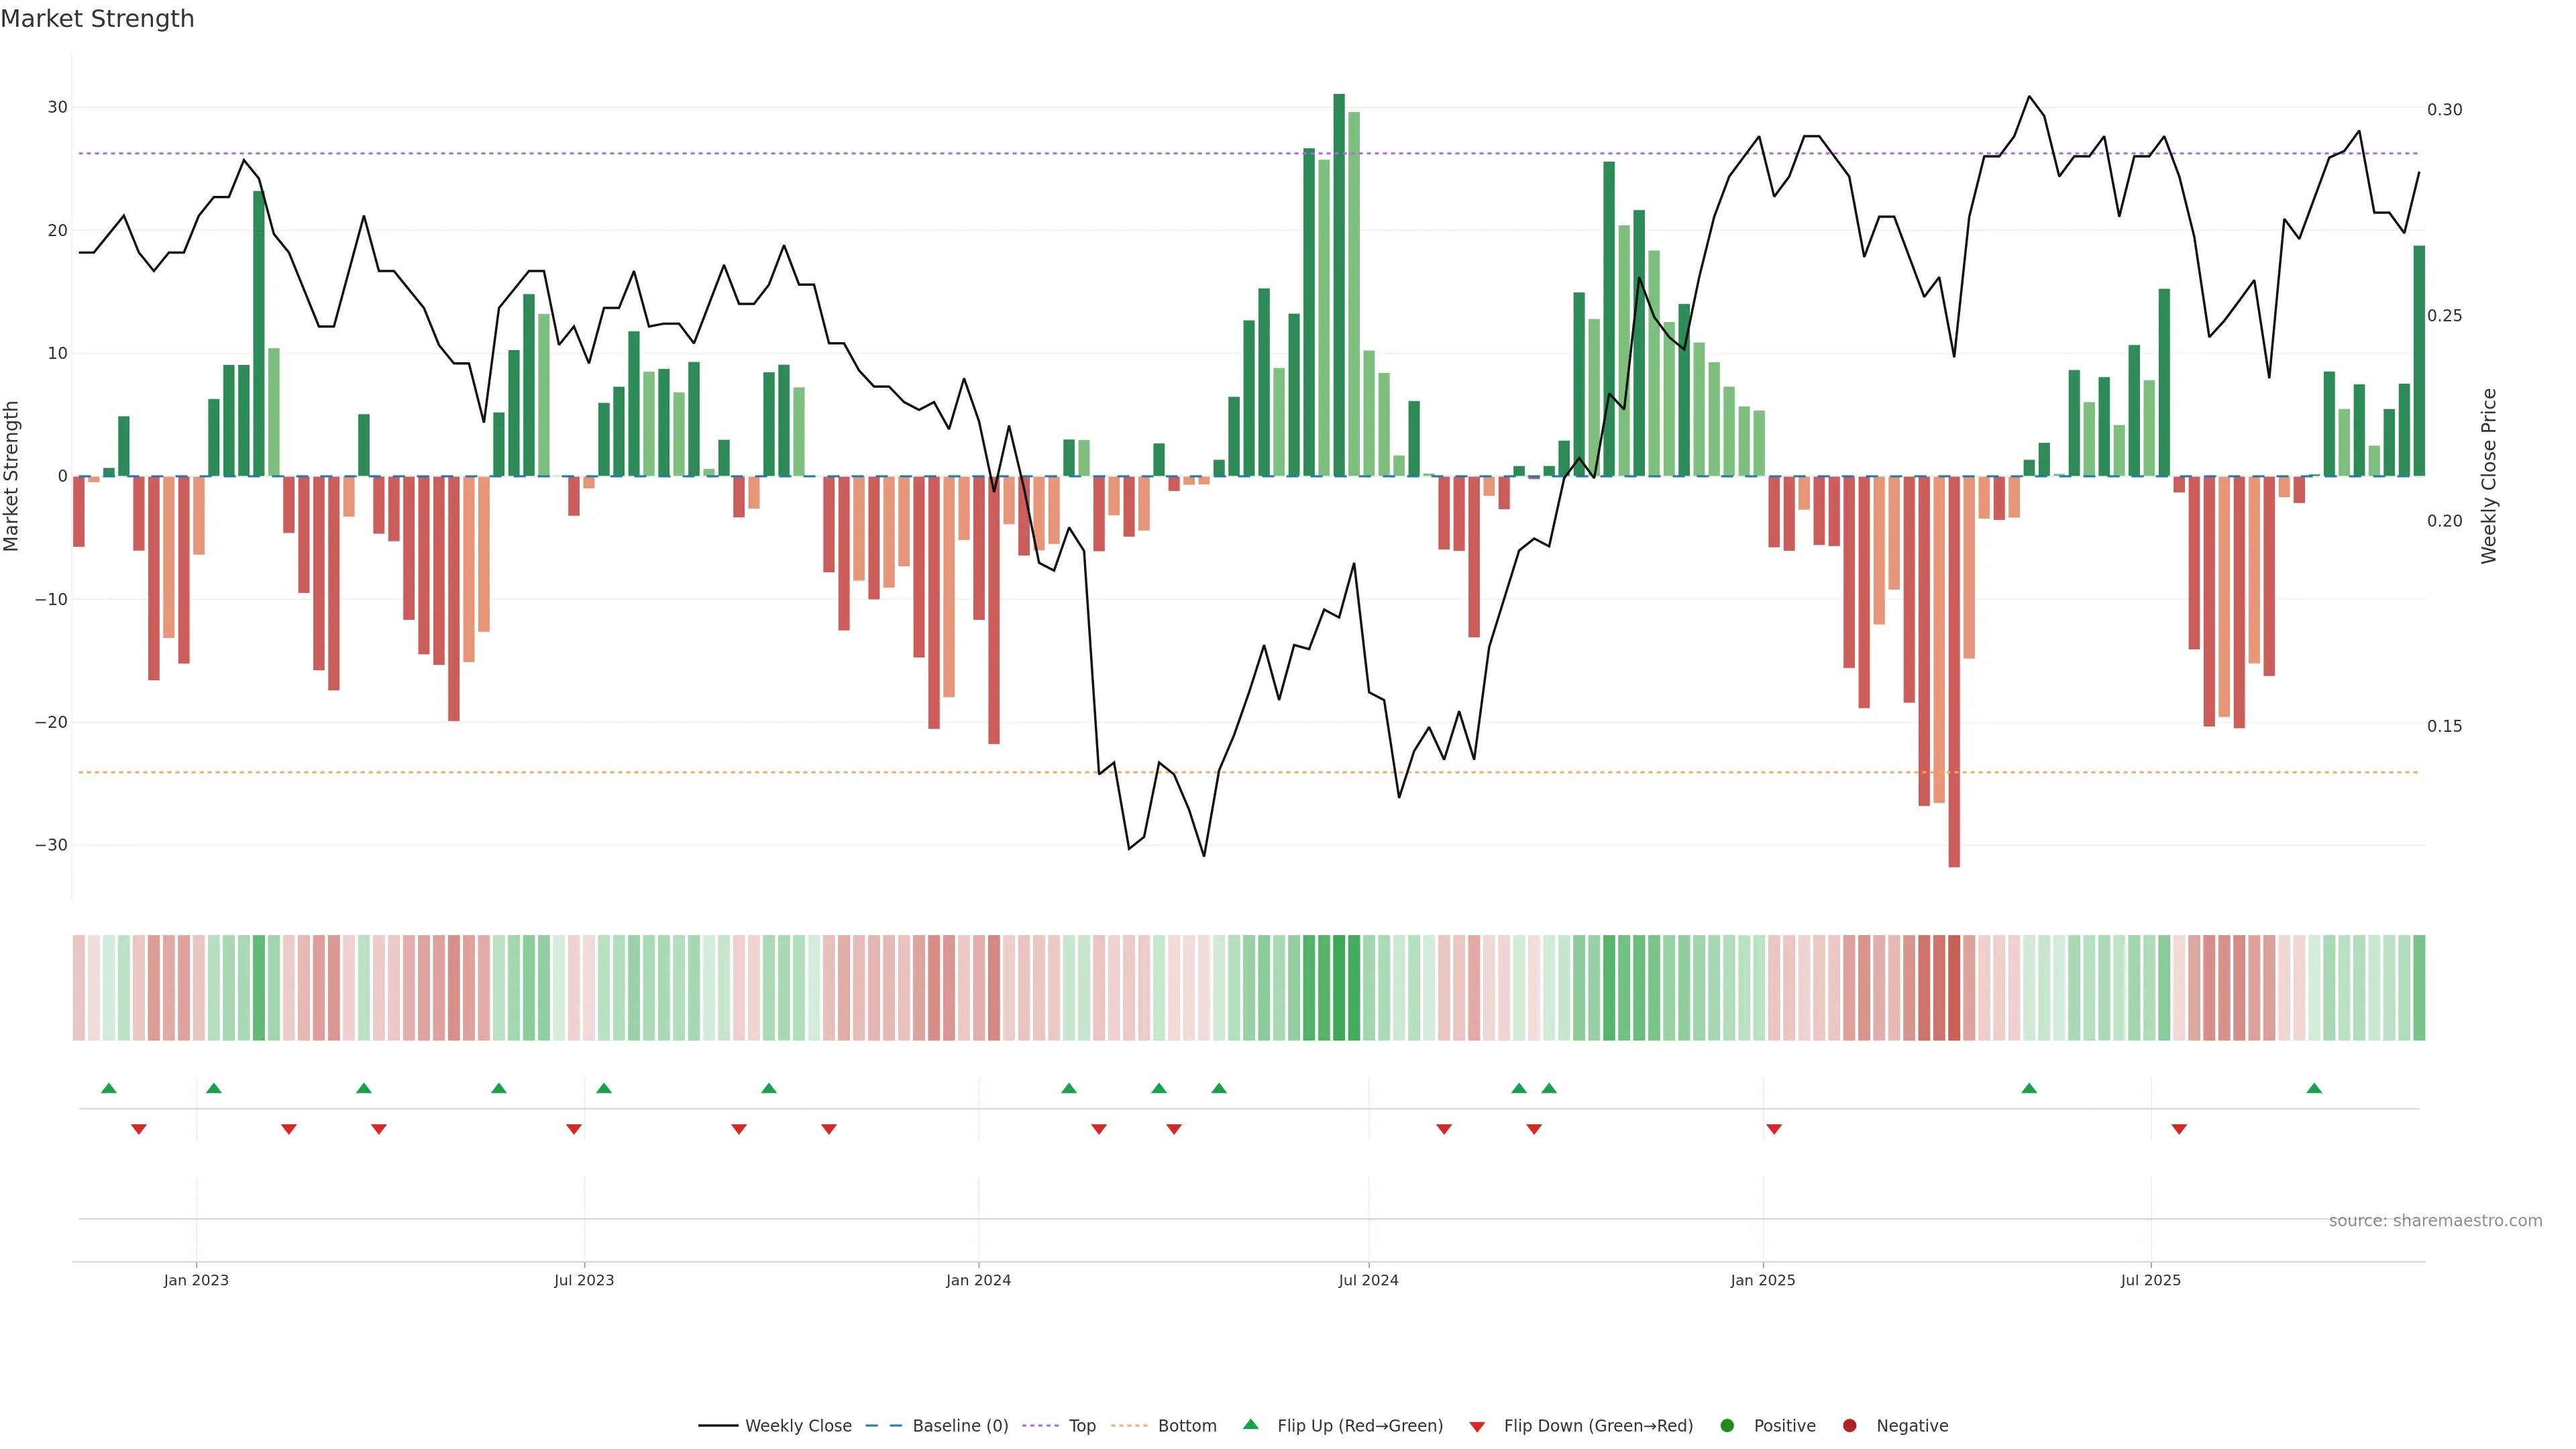Image resolution: width=2576 pixels, height=1449 pixels.
Task: Click the green Positive circle legend icon
Action: click(1727, 1426)
